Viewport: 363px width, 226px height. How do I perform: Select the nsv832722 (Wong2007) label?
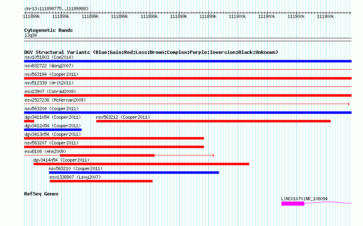(x=49, y=66)
